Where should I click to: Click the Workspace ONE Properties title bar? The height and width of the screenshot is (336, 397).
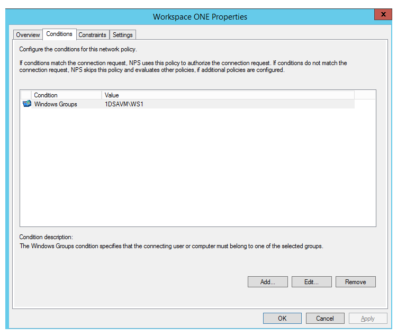(200, 16)
